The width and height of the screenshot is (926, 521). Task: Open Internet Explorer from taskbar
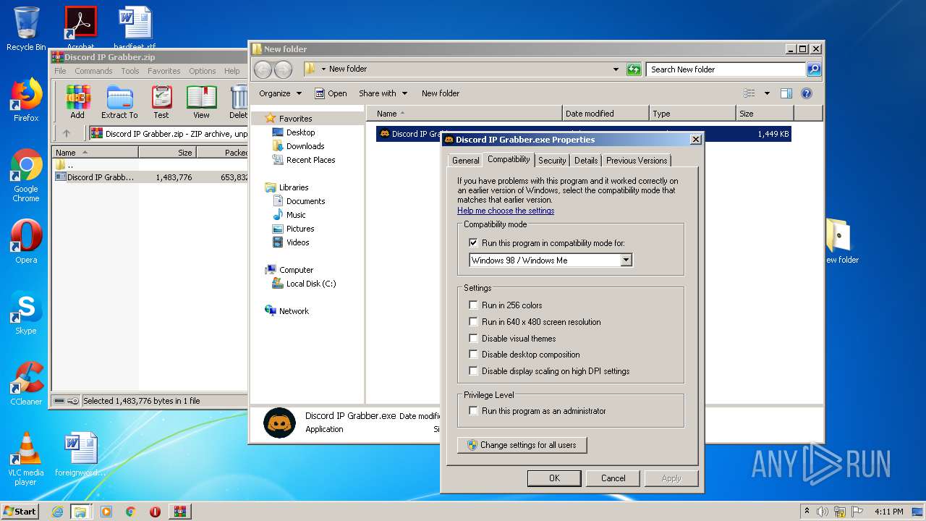(x=57, y=512)
